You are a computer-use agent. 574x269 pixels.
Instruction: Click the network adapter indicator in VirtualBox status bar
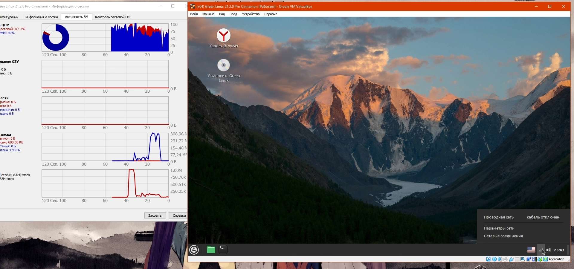pos(506,259)
